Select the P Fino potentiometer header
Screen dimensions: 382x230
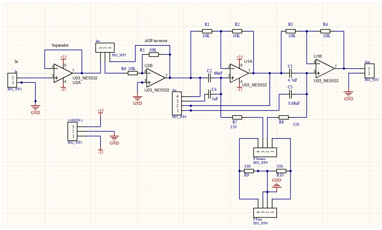(x=265, y=213)
